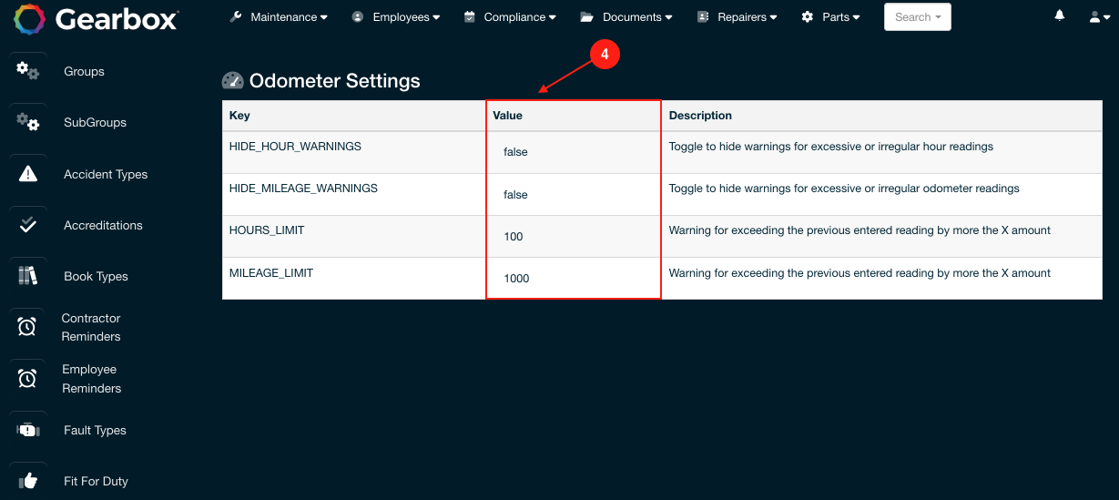Click the Book Types books icon
1119x500 pixels.
(28, 275)
